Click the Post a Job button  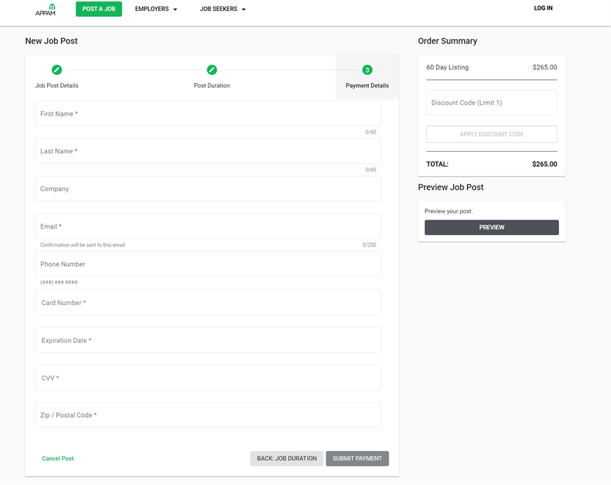(x=99, y=9)
